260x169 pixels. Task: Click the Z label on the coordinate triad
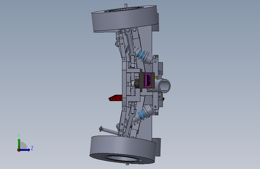[32, 148]
